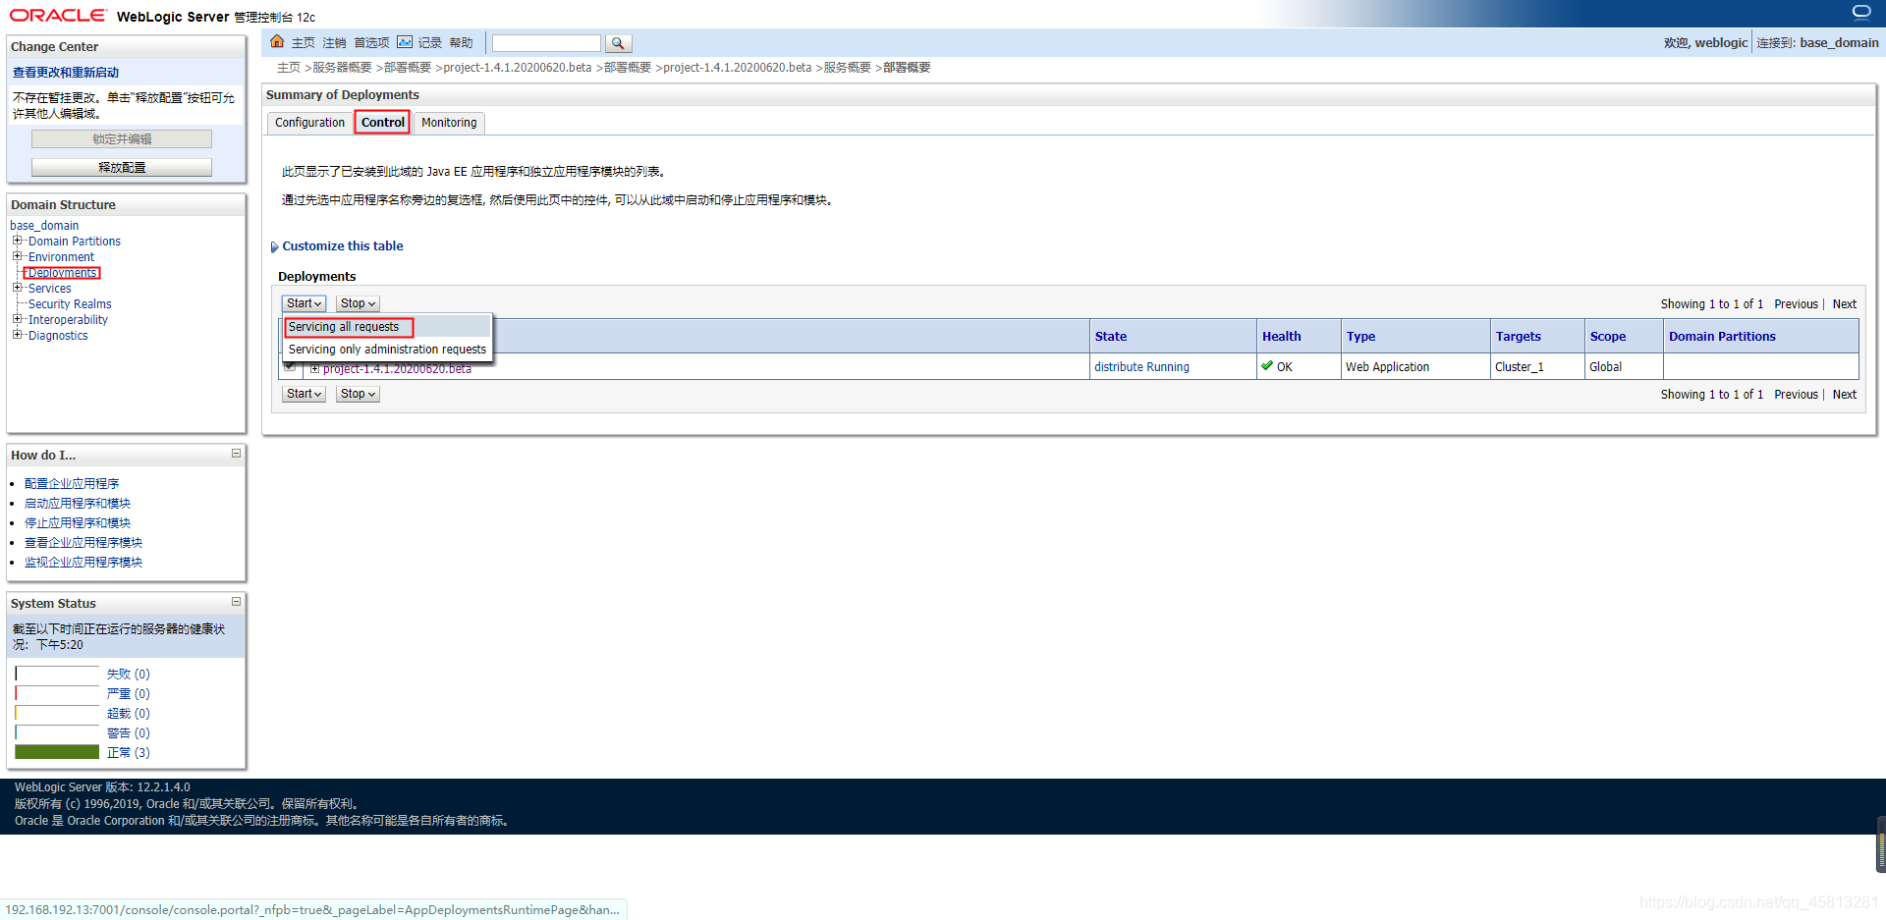Click the green 正常 status bar
This screenshot has height=920, width=1886.
pos(57,752)
